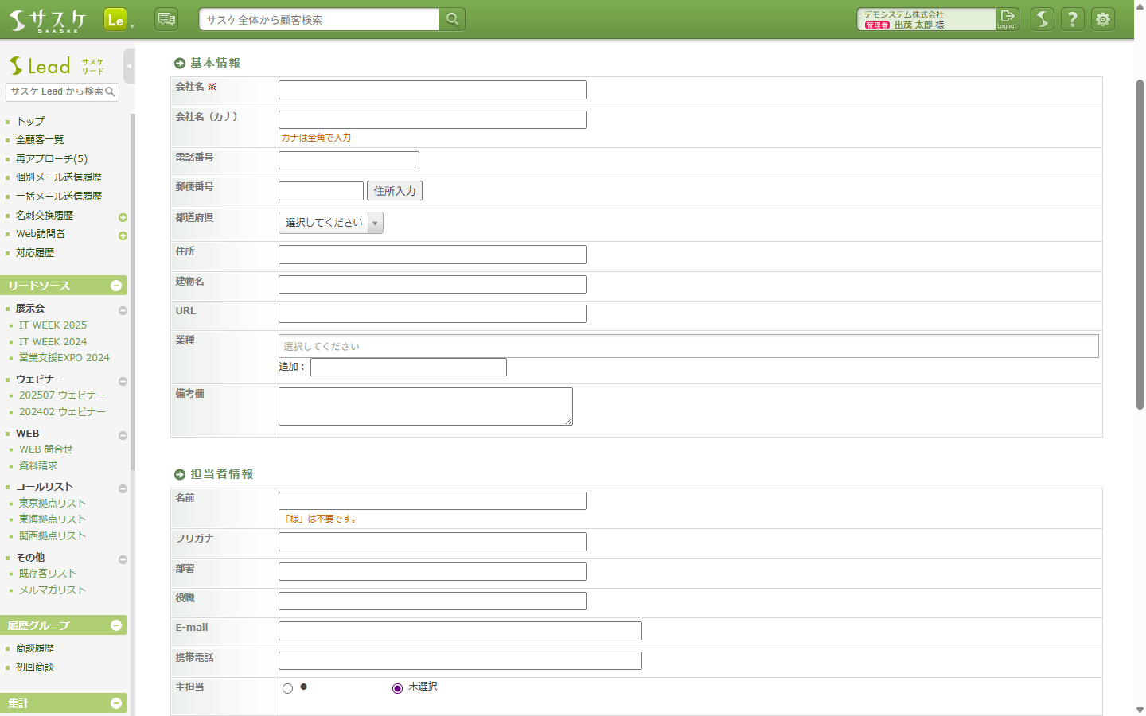The height and width of the screenshot is (716, 1146).
Task: Click plus icon beside Web訪問者
Action: click(x=123, y=235)
